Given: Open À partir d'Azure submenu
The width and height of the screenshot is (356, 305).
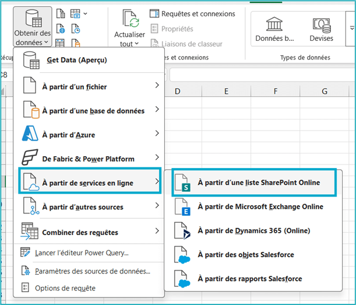Looking at the screenshot, I should point(89,134).
